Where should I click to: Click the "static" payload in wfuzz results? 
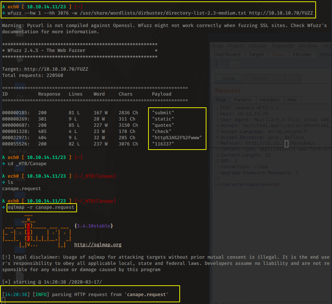click(x=163, y=119)
